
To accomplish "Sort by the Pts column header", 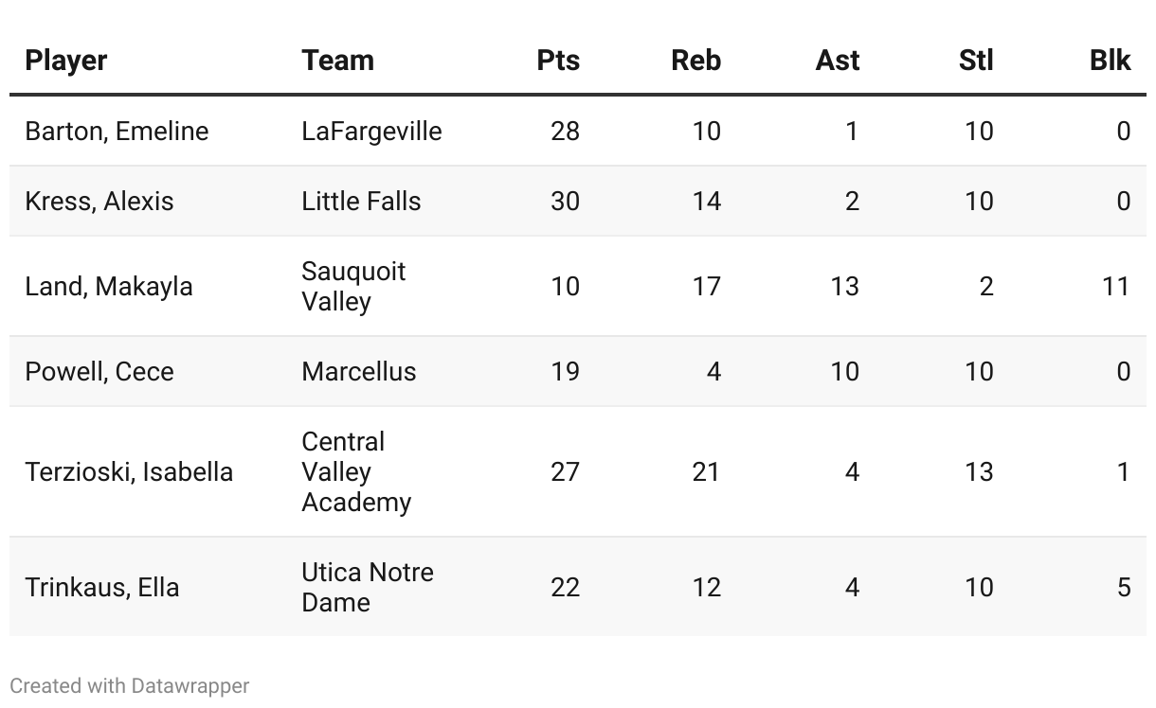I will coord(558,61).
